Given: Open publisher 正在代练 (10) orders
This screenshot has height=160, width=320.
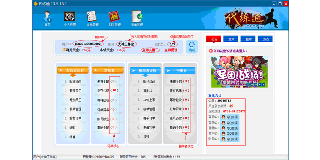Looking at the screenshot, I should point(108,90).
